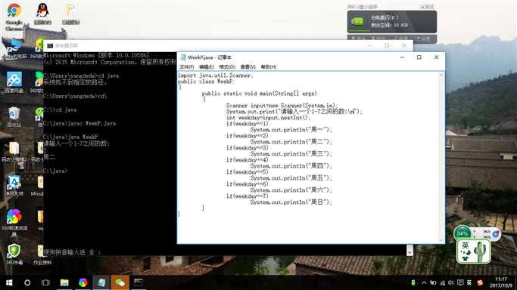Click the Notepad icon in WeekP.java title bar
The height and width of the screenshot is (290, 517).
pos(183,57)
